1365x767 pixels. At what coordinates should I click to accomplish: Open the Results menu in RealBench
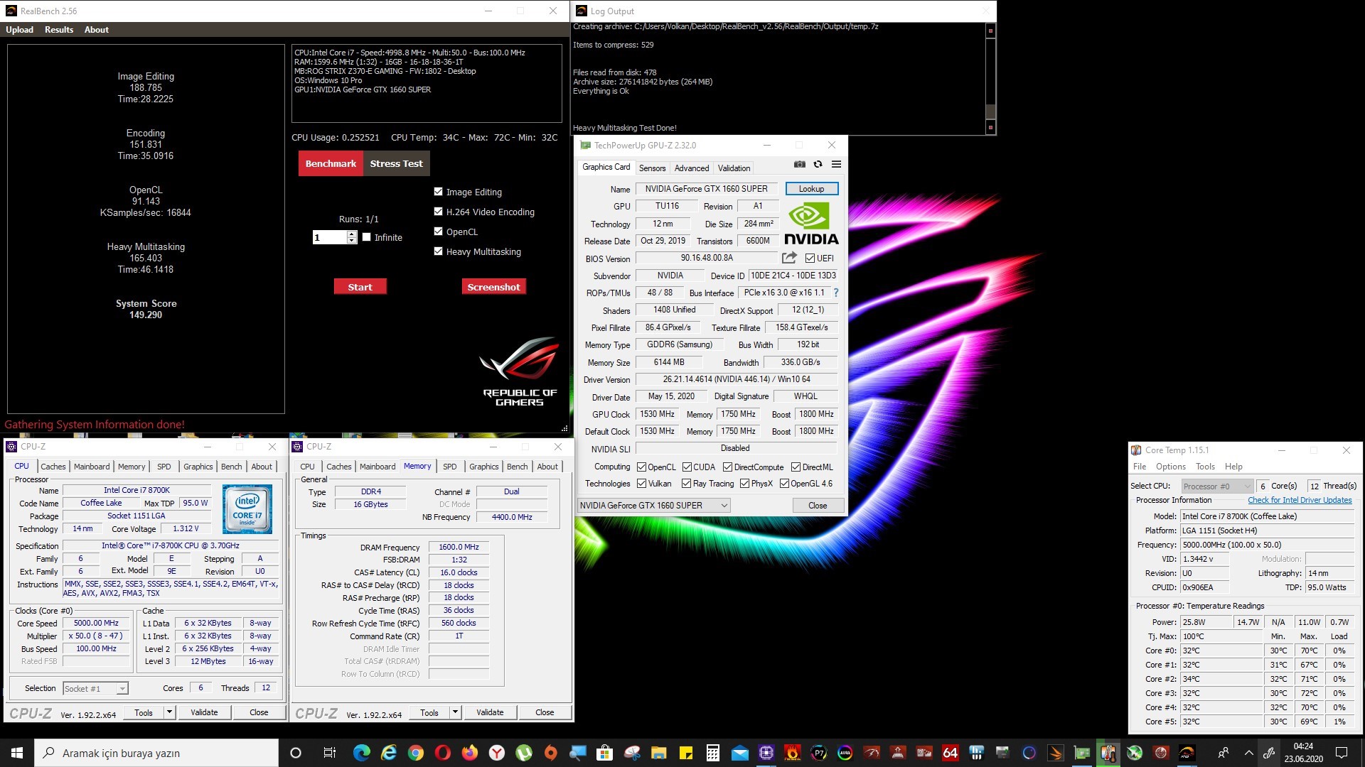point(59,30)
